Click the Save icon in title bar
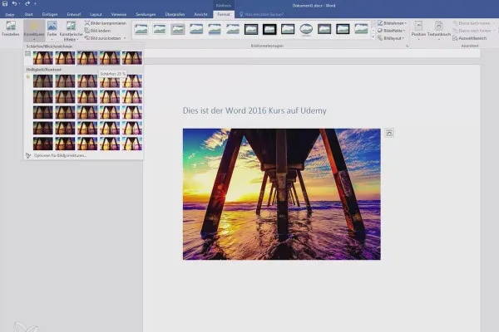 tap(5, 4)
